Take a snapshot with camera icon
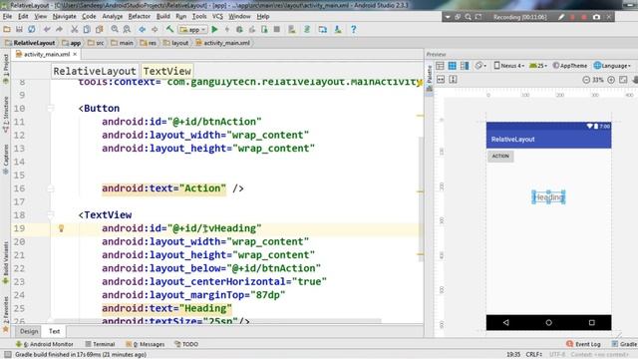This screenshot has height=359, width=638. [x=596, y=17]
